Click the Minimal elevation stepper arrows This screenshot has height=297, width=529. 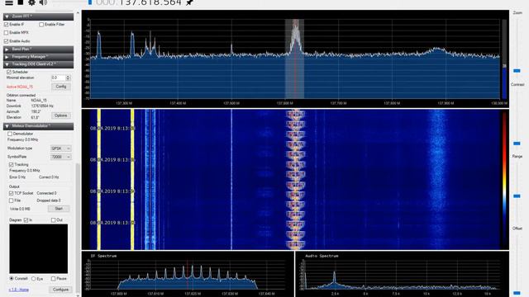tap(68, 78)
